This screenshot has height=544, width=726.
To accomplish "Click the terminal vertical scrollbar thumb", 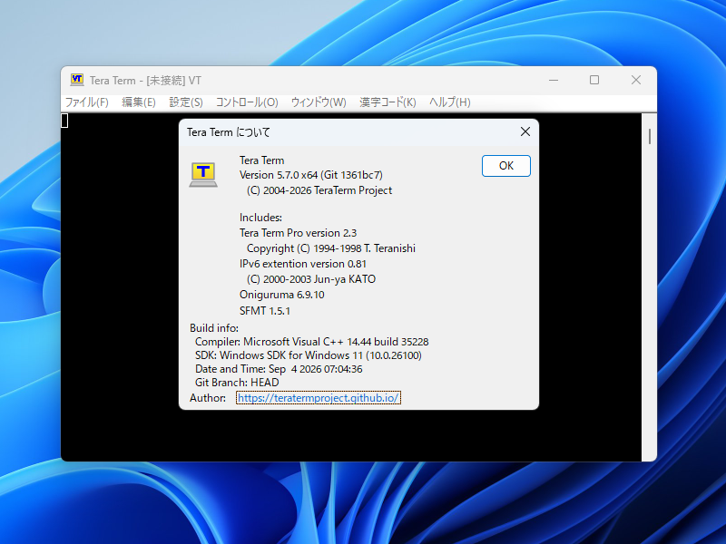I will (x=650, y=137).
